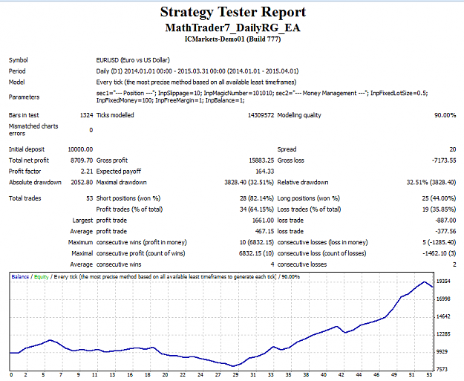
Task: Select long positions '25 (44.00%)'
Action: pos(440,198)
